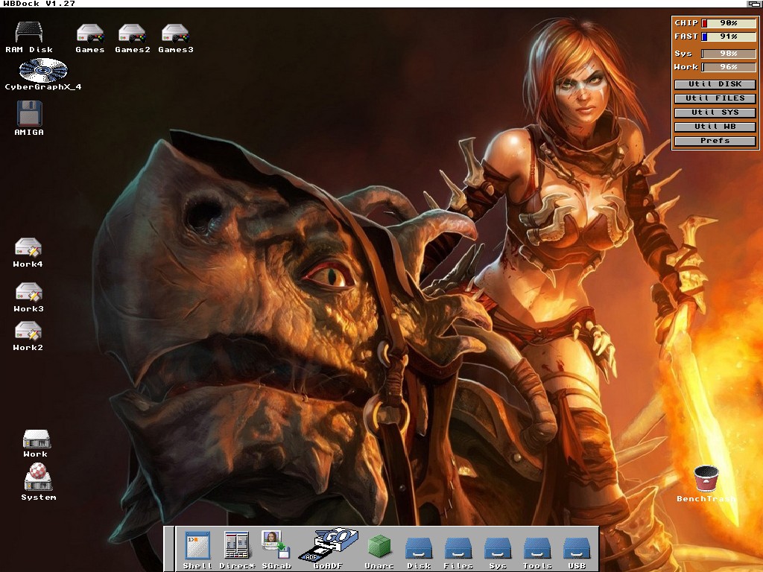
Task: Click the Util FILES button
Action: pyautogui.click(x=715, y=99)
